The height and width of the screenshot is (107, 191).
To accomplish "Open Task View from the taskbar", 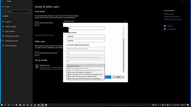I will click(x=9, y=105).
